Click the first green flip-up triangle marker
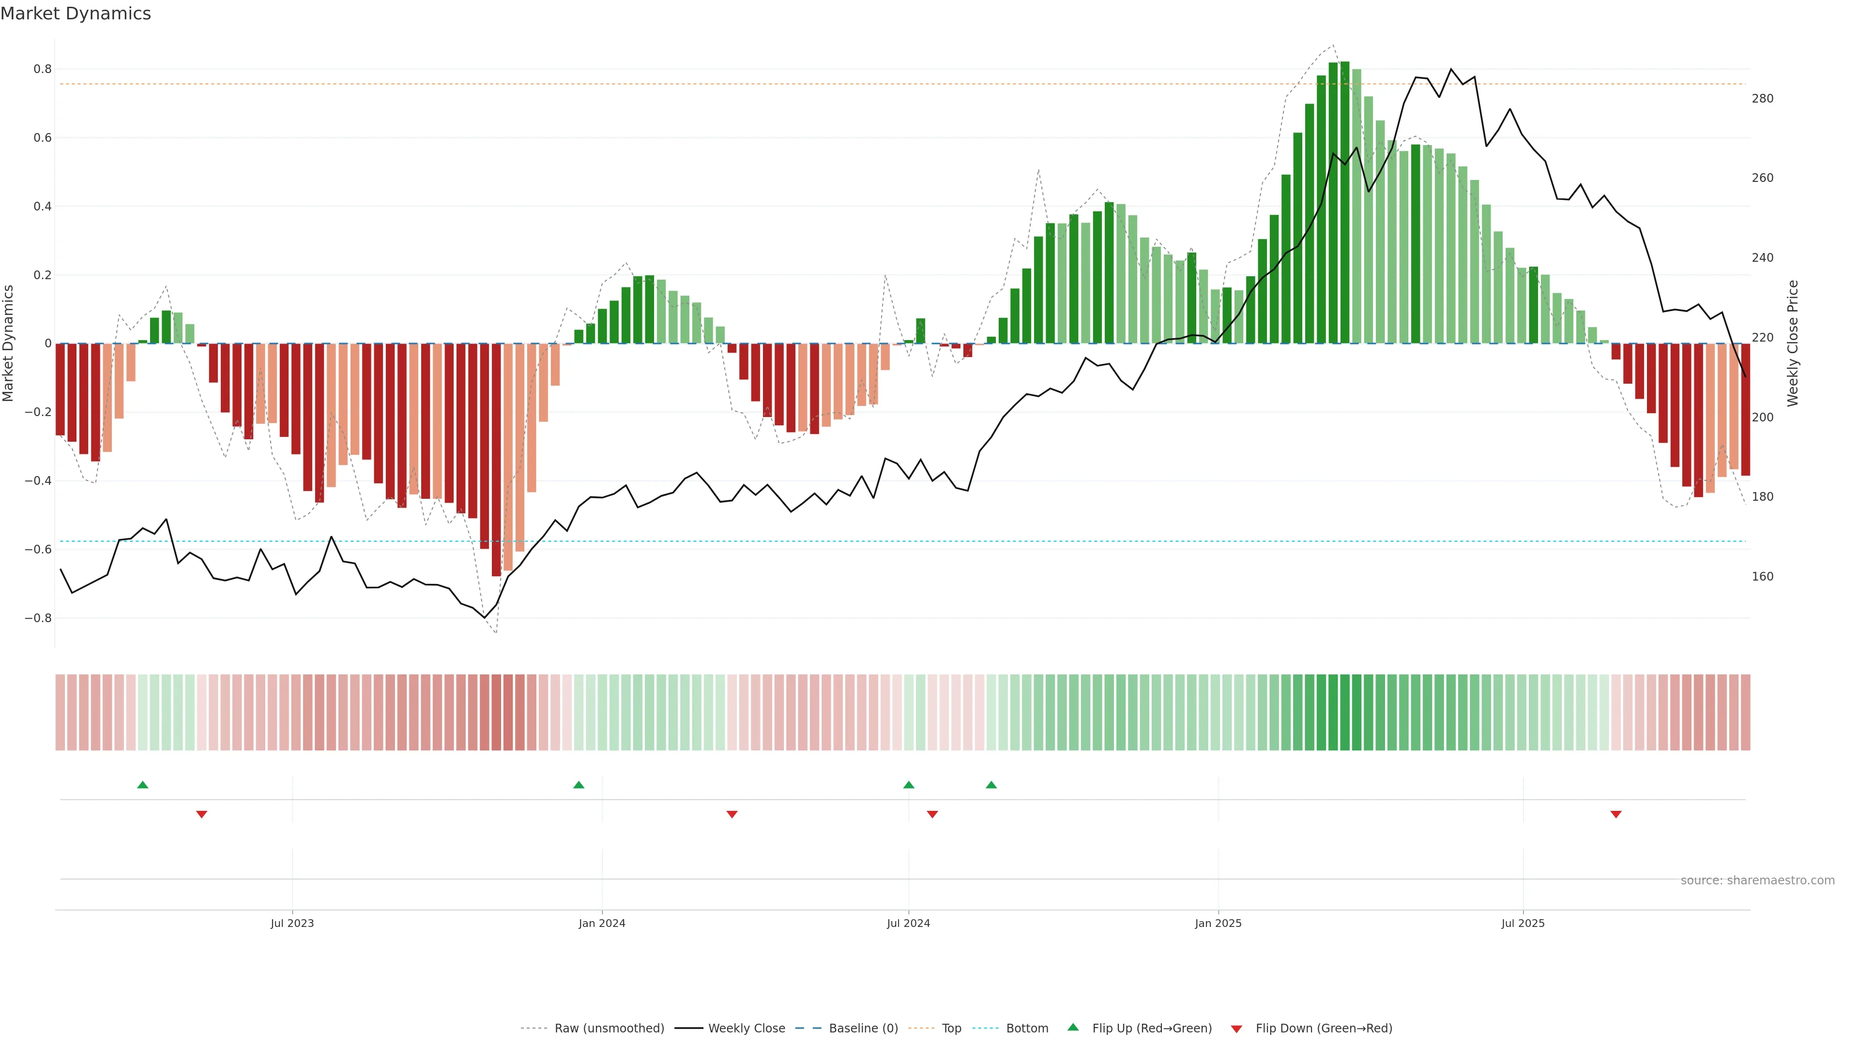The width and height of the screenshot is (1859, 1045). click(x=142, y=785)
